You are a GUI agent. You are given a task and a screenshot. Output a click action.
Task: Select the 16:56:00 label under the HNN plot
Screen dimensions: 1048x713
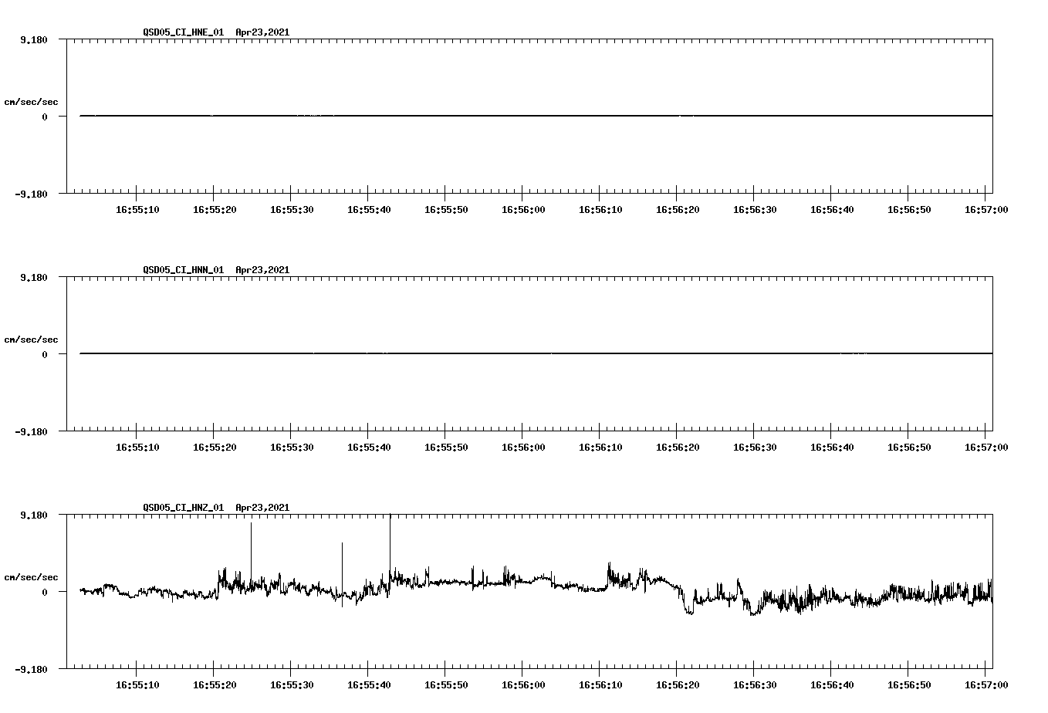522,447
